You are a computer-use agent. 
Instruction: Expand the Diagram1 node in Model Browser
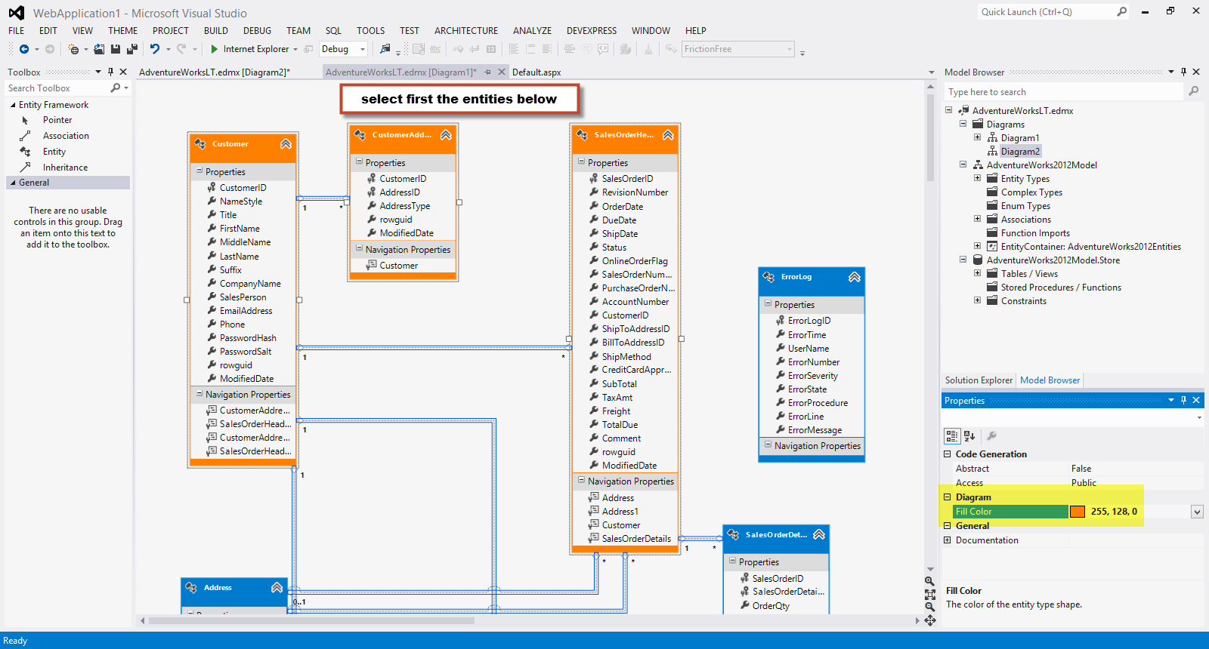(x=977, y=137)
